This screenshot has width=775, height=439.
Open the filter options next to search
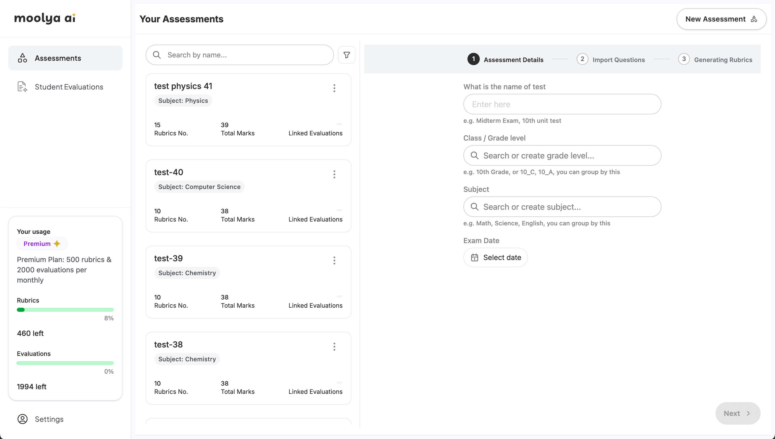pos(346,55)
